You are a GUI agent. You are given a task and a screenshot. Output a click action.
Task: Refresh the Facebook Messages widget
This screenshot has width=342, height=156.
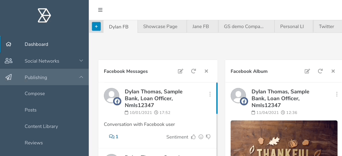click(194, 71)
